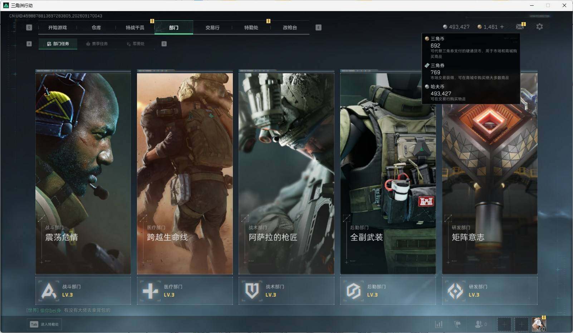Click the 战斗部门 LV.3 emblem icon

[49, 291]
